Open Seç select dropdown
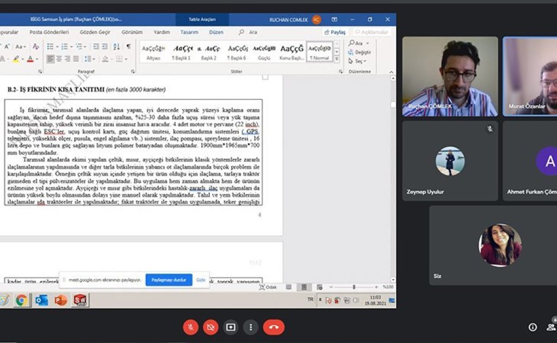Screen dimensions: 557x343 (357, 61)
